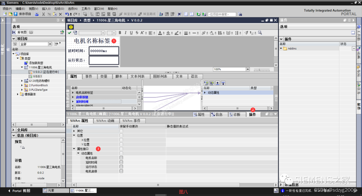Toggle Underline text formatting
Viewport: 362px width, 196px height.
(131, 33)
